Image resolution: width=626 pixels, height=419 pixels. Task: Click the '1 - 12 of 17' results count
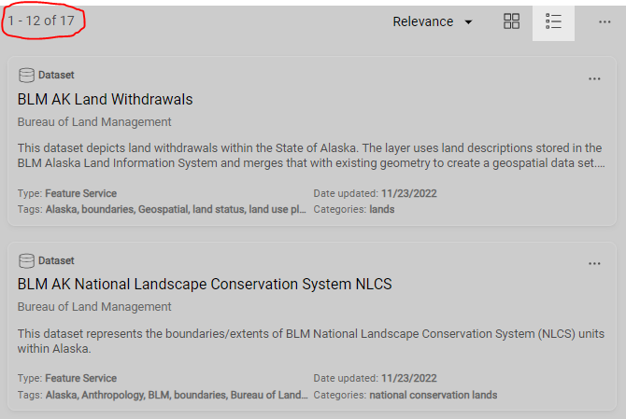click(41, 21)
